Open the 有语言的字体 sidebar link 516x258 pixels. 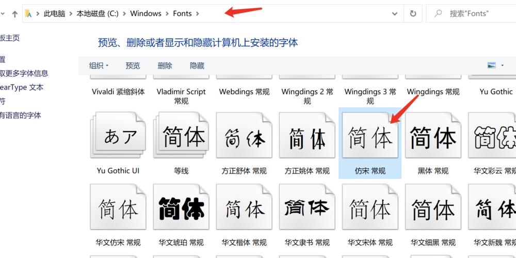(x=21, y=116)
